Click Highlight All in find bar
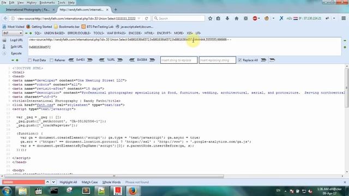Screen dimensions: 349x196 click(x=68, y=182)
